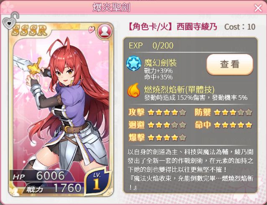Click the red profile avatar icon
This screenshot has width=267, height=205.
tap(105, 31)
